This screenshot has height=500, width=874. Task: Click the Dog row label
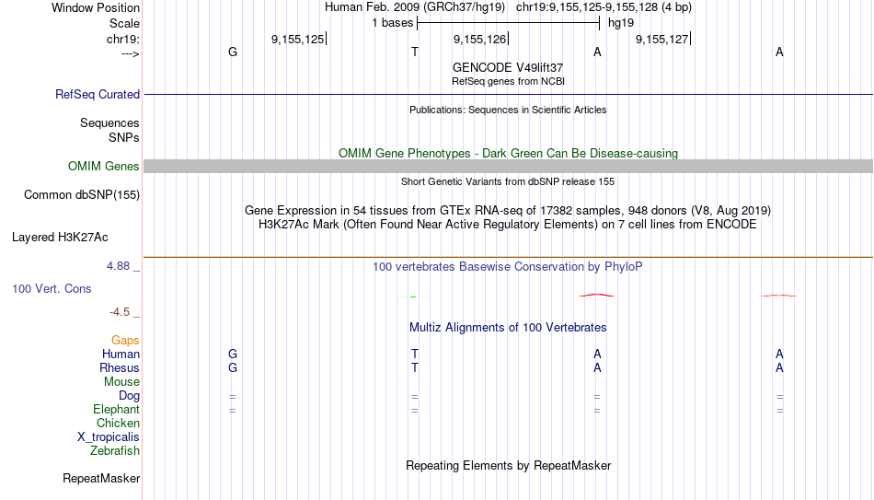(x=129, y=396)
